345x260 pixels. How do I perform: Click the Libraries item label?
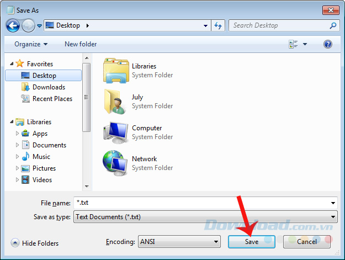144,66
